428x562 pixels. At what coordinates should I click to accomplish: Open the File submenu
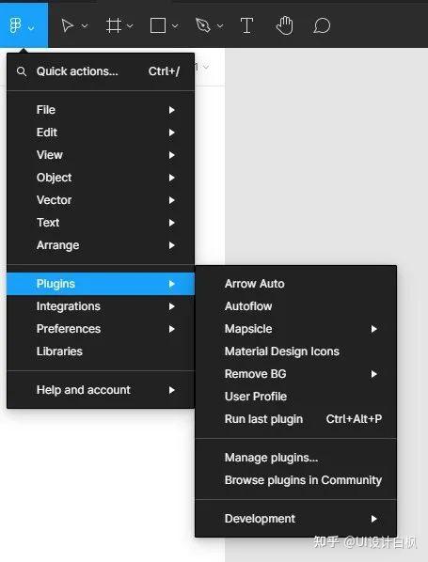101,110
